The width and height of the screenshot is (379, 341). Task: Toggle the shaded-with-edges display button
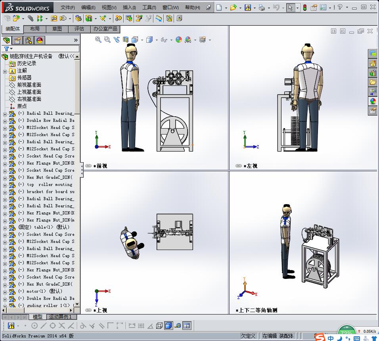click(168, 326)
